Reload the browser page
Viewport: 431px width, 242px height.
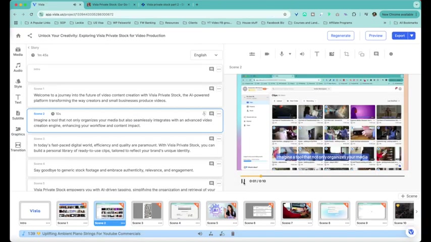tap(31, 14)
